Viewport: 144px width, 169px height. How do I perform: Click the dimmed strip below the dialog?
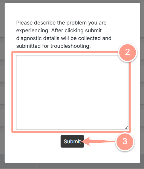(x=72, y=166)
